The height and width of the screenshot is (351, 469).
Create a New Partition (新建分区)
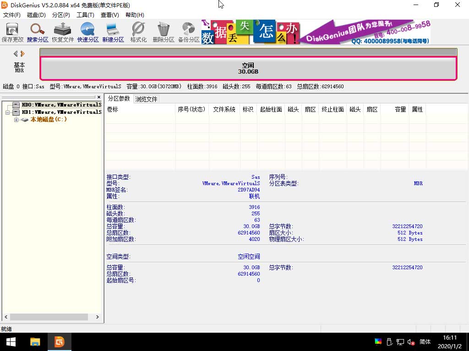click(x=113, y=32)
